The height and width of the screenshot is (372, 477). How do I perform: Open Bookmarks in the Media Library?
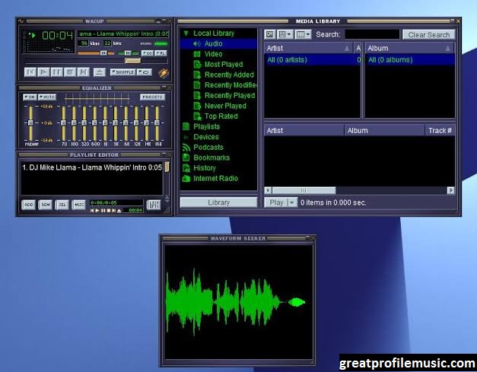211,157
